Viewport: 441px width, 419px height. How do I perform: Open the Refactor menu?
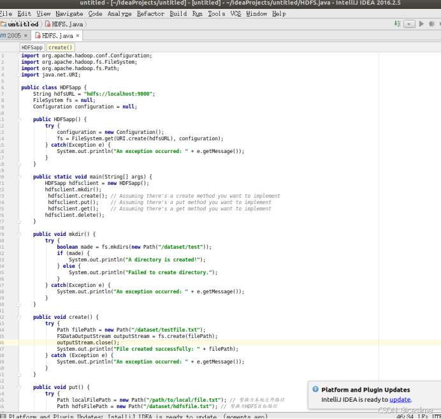(x=150, y=13)
